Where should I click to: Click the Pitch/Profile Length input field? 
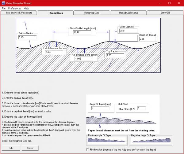[84, 32]
